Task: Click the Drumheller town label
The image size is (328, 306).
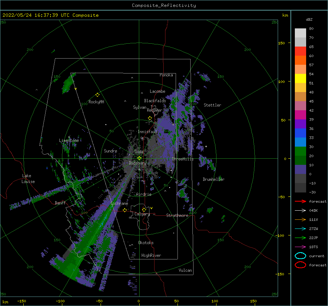Action: coord(214,179)
